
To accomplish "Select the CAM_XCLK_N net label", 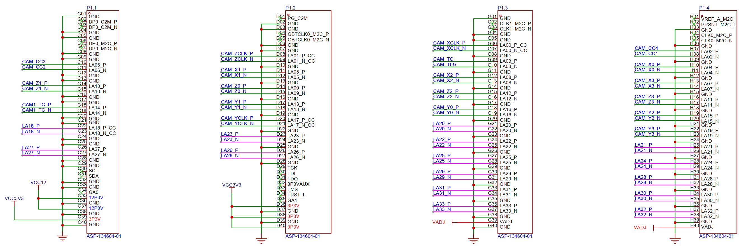I will coord(449,48).
